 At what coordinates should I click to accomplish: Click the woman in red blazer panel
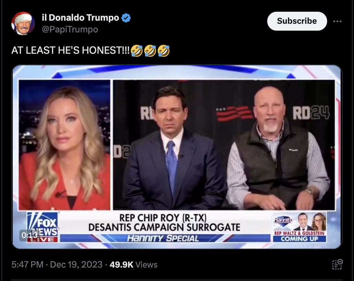pyautogui.click(x=65, y=145)
